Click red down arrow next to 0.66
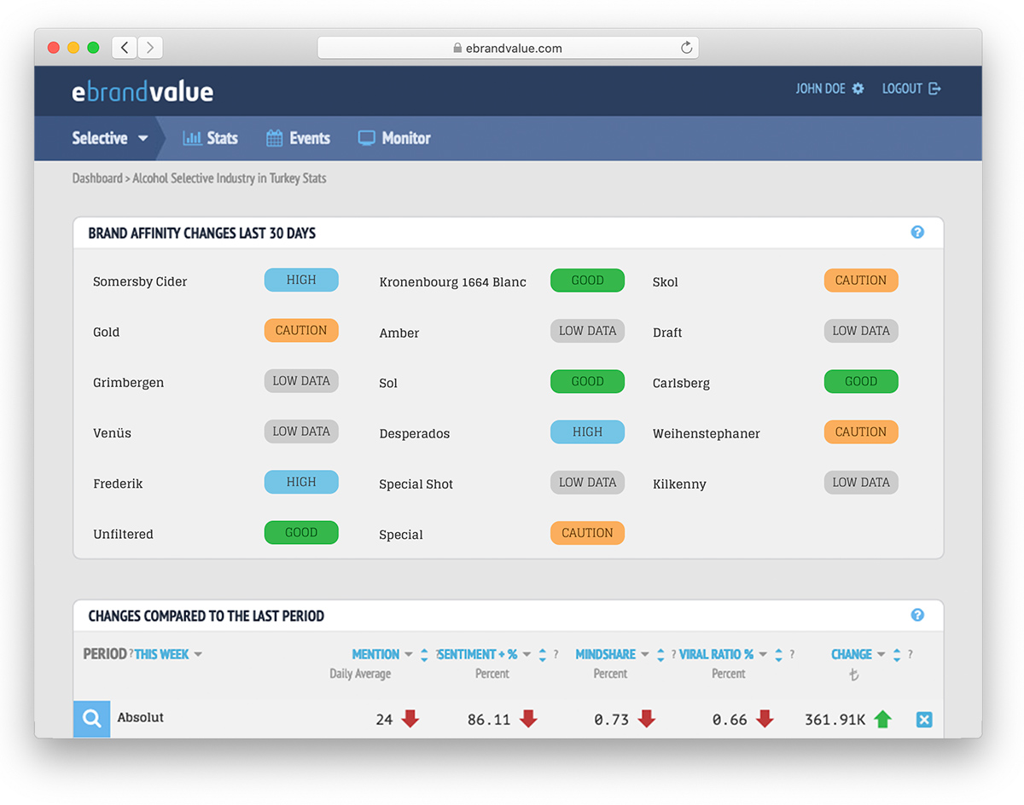 coord(765,719)
